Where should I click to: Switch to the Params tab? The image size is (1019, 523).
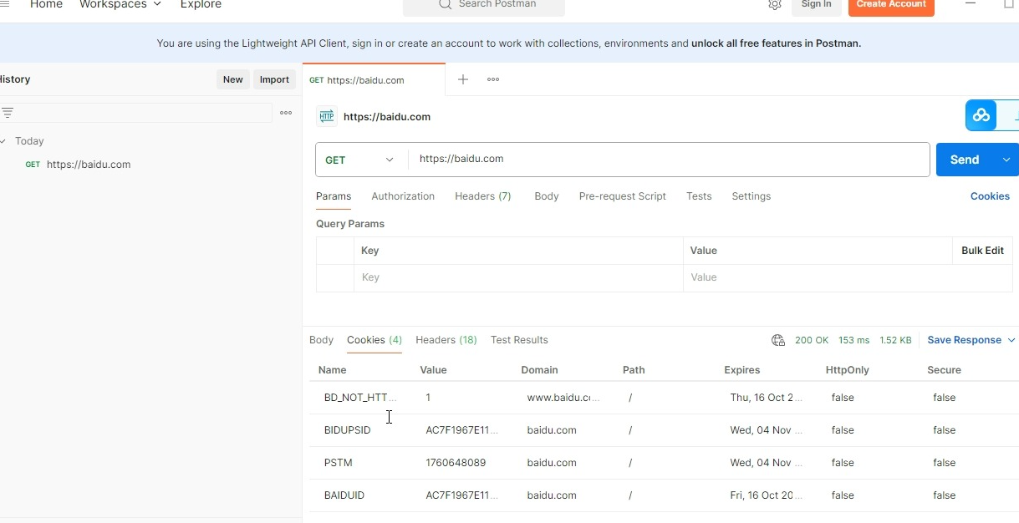334,196
